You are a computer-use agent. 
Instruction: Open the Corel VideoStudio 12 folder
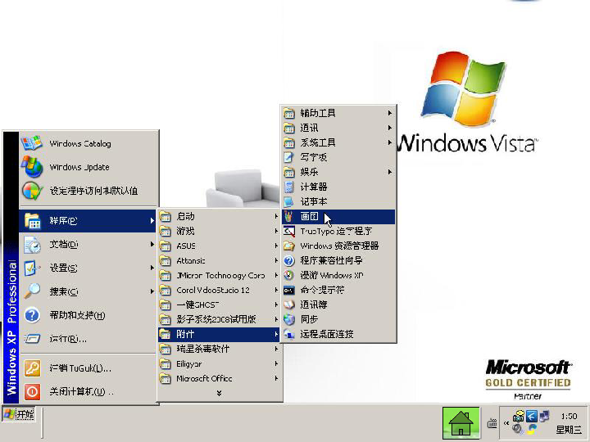pos(219,290)
